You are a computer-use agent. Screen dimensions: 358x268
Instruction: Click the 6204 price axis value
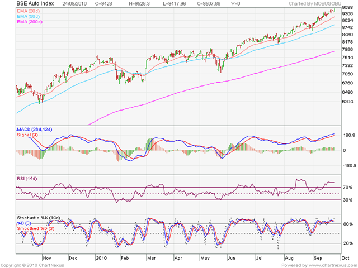[348, 102]
